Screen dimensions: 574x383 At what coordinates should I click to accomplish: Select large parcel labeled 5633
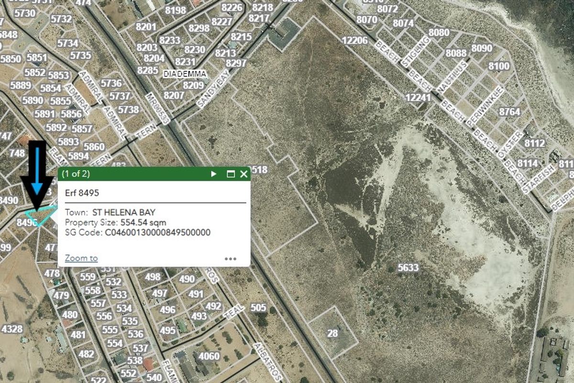408,268
